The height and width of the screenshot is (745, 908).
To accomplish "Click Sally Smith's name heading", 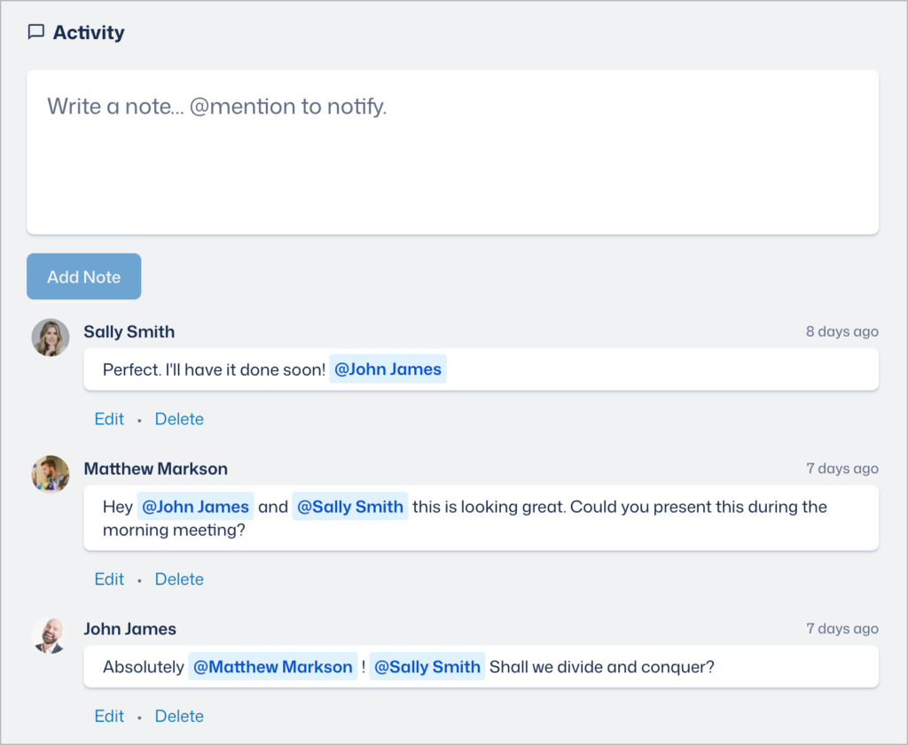I will [x=129, y=331].
